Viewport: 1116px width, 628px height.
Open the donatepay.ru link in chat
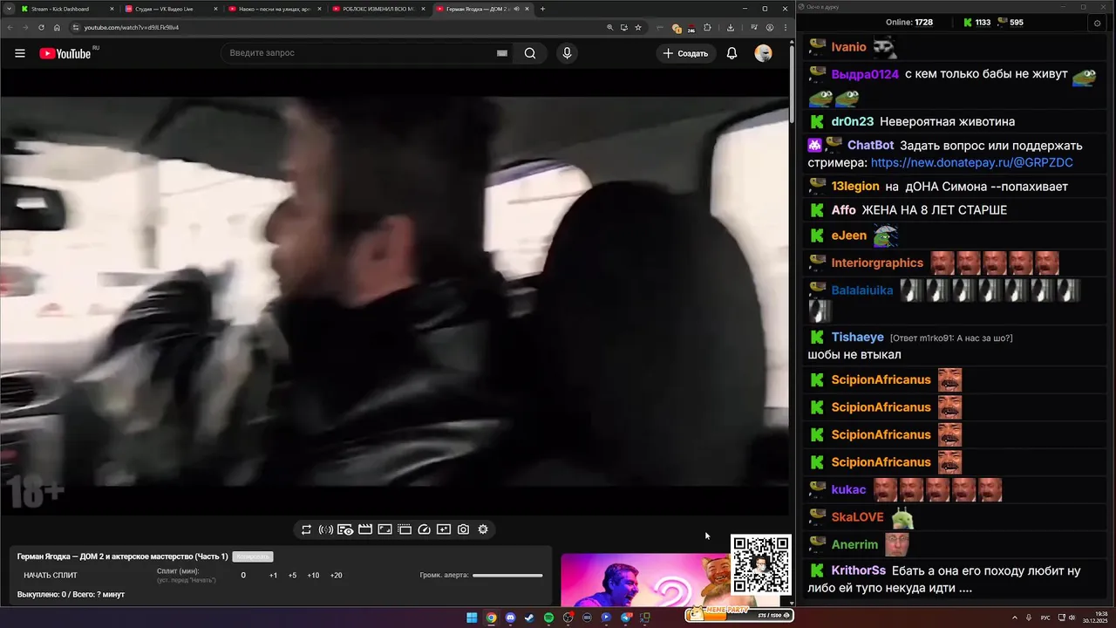click(971, 163)
